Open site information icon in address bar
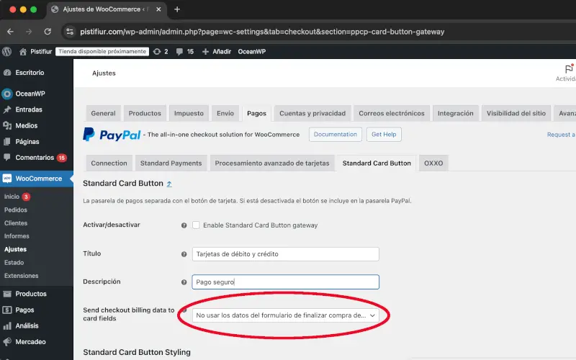576x360 pixels. [x=70, y=32]
